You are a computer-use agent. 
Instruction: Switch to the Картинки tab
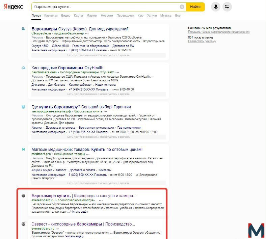51,16
